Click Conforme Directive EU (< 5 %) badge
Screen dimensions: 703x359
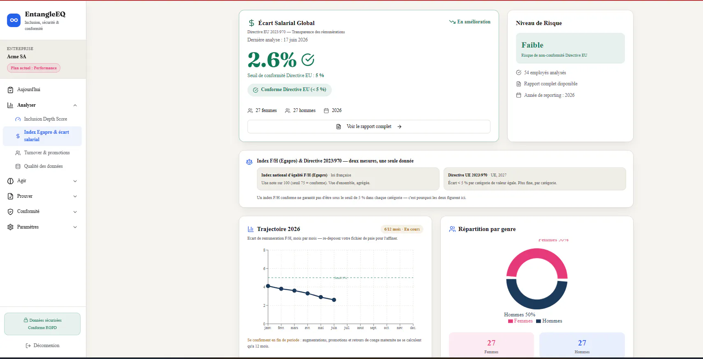click(x=289, y=90)
